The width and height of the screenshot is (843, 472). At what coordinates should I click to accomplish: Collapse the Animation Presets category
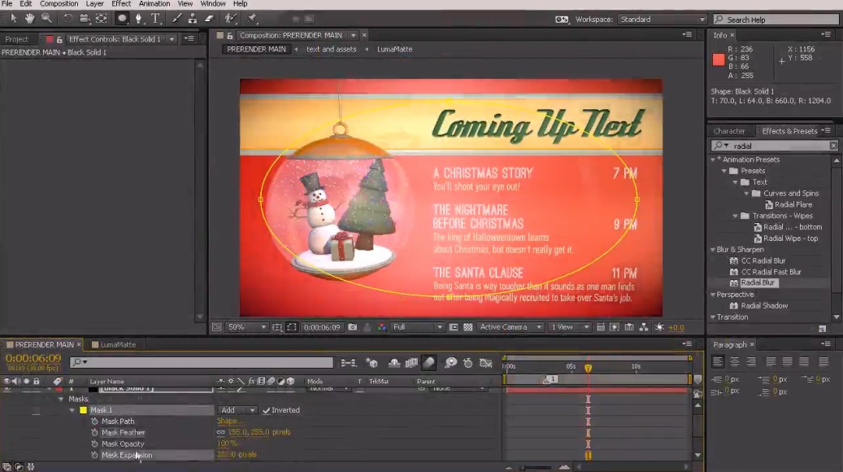[x=714, y=160]
